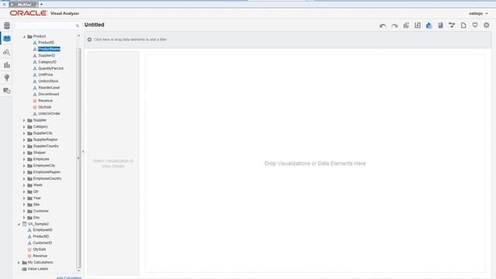Viewport: 496px width, 279px height.
Task: Click the square layout toolbar icon
Action: point(418,26)
